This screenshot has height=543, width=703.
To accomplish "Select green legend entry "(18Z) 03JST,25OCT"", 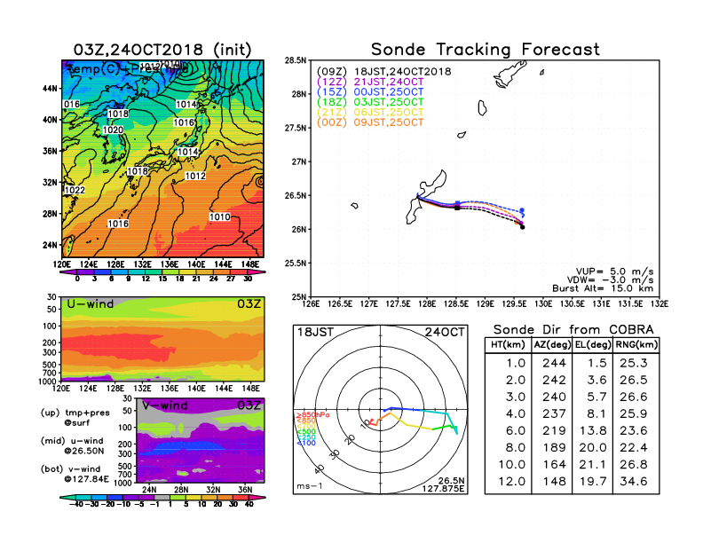I will point(370,102).
